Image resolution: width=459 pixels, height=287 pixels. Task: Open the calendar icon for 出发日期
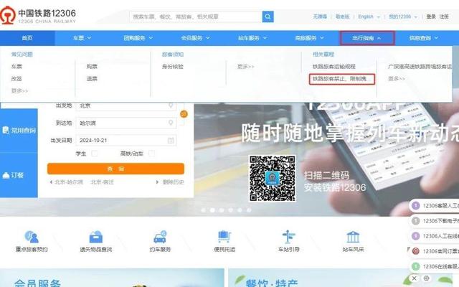(x=171, y=141)
